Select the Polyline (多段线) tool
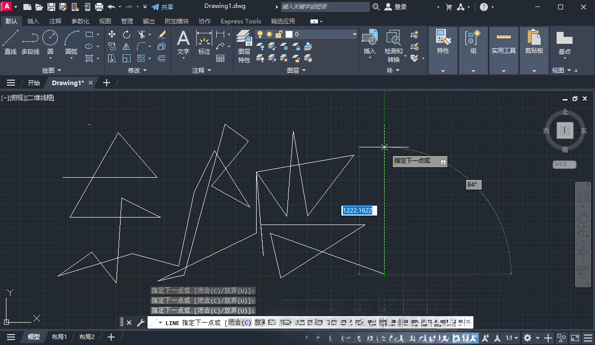 point(30,42)
